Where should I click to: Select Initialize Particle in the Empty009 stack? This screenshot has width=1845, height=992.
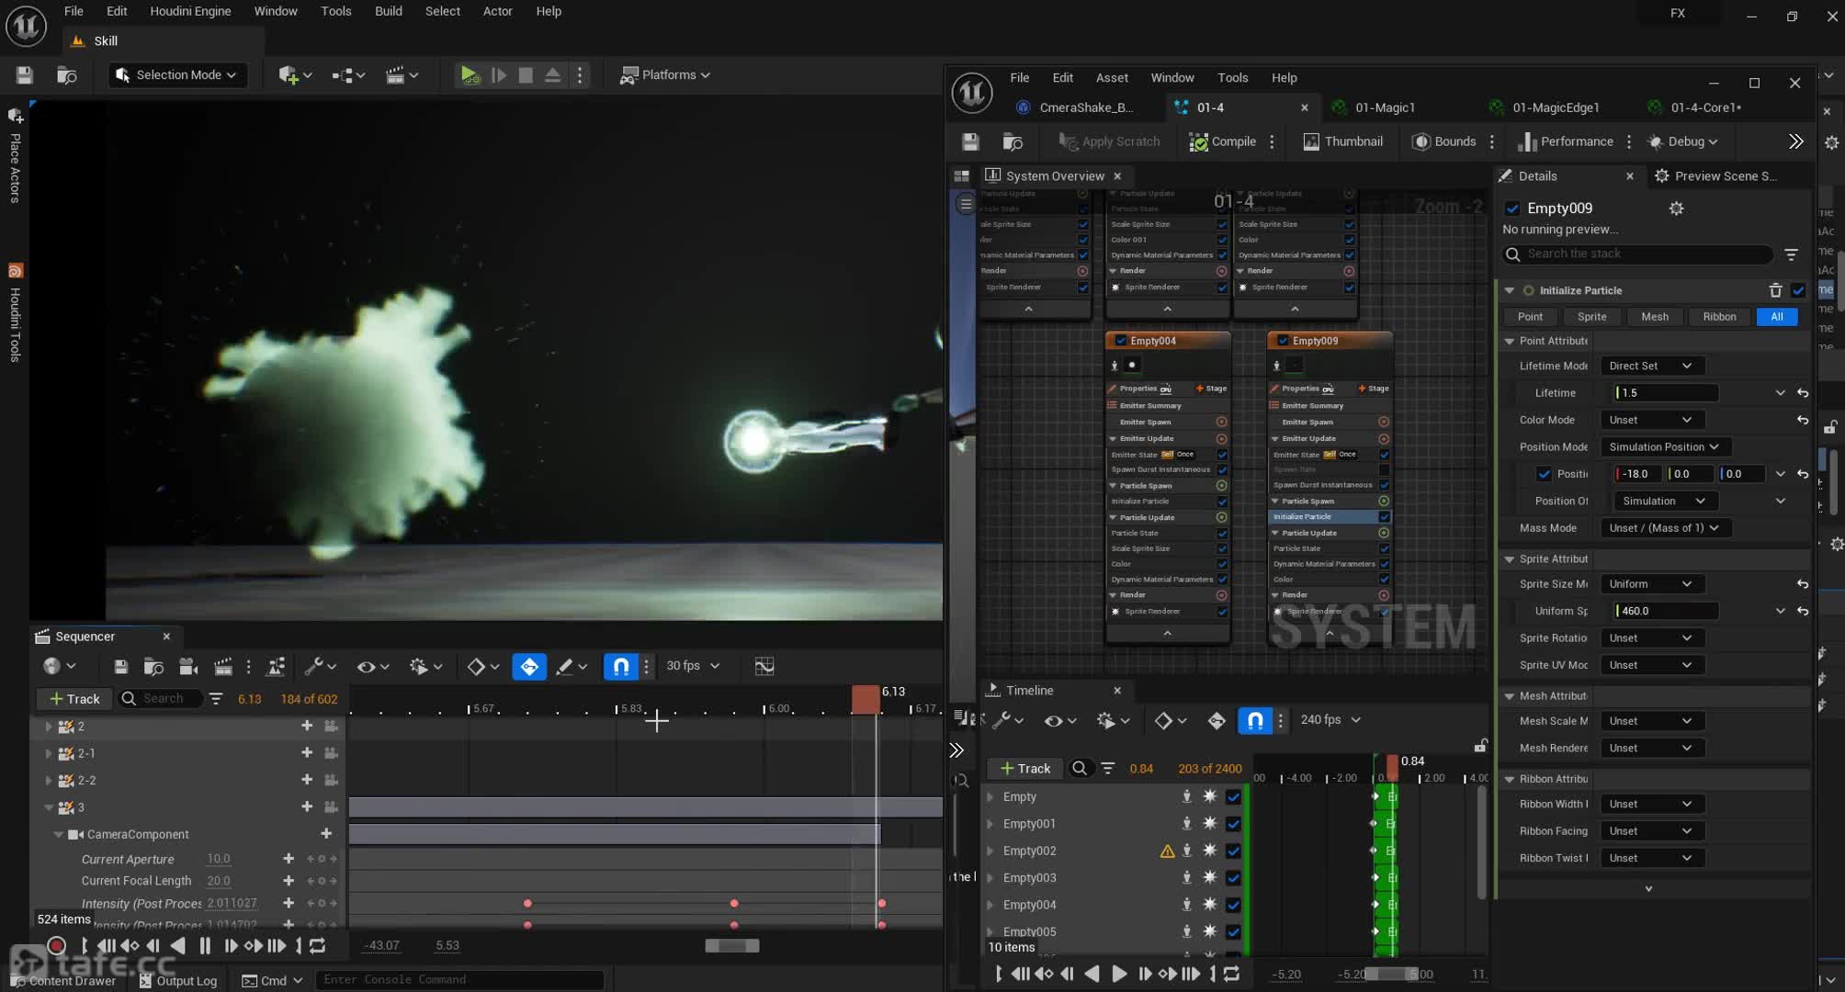pyautogui.click(x=1324, y=517)
